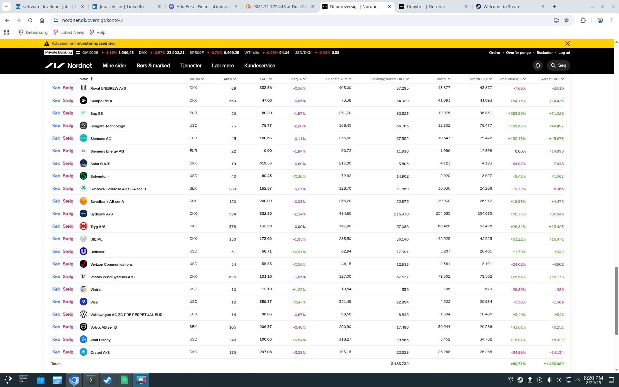The width and height of the screenshot is (619, 387).
Task: Click the Sap SE logo icon
Action: pos(84,113)
